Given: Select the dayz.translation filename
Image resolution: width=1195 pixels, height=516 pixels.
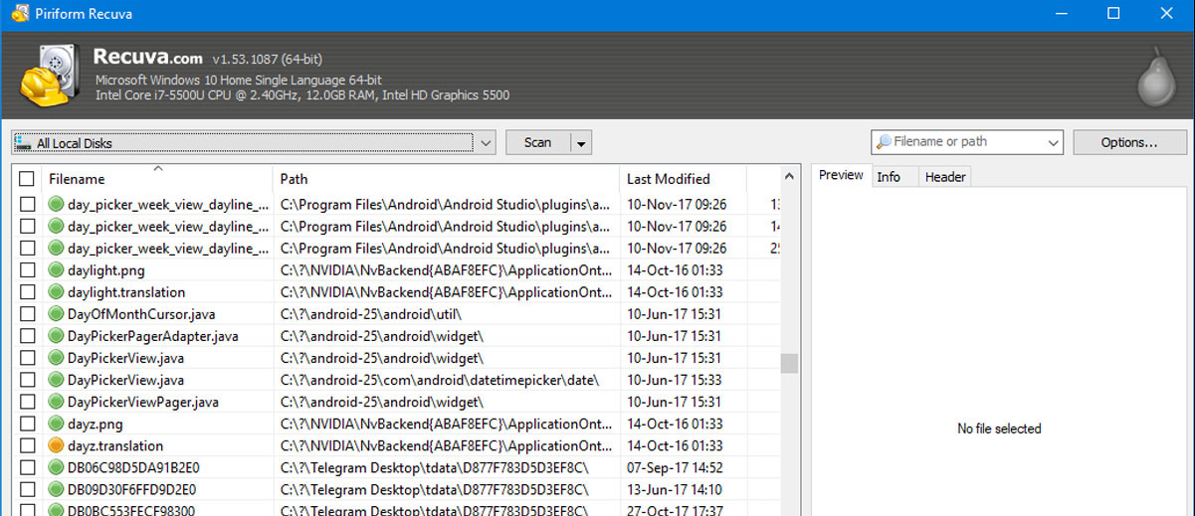Looking at the screenshot, I should tap(115, 445).
